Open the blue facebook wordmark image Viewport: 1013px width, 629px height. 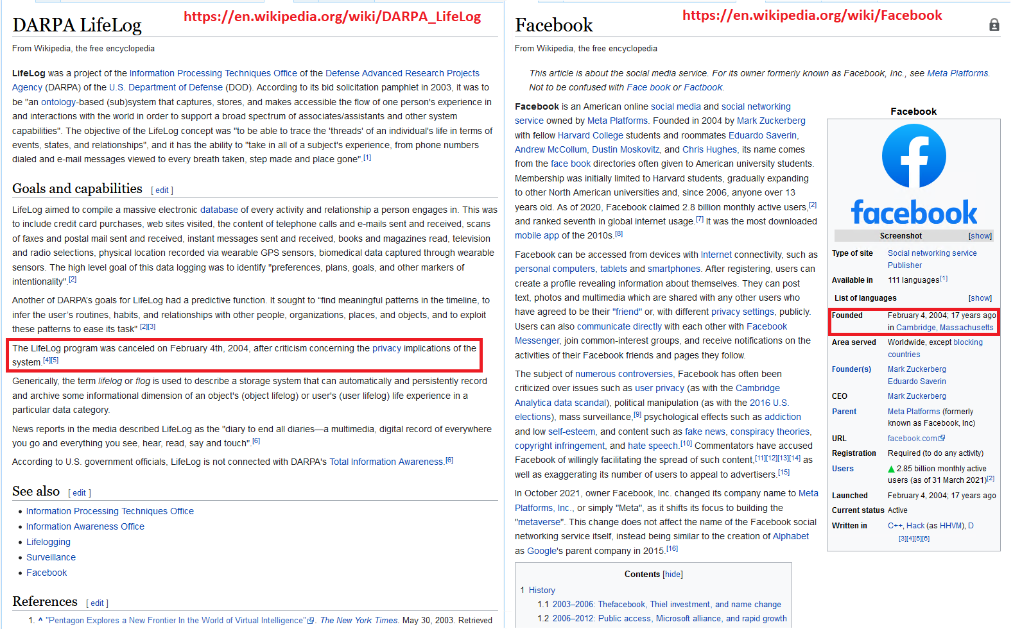pyautogui.click(x=913, y=212)
